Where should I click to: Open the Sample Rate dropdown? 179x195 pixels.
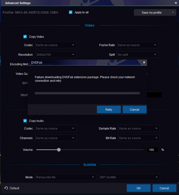click(x=139, y=128)
